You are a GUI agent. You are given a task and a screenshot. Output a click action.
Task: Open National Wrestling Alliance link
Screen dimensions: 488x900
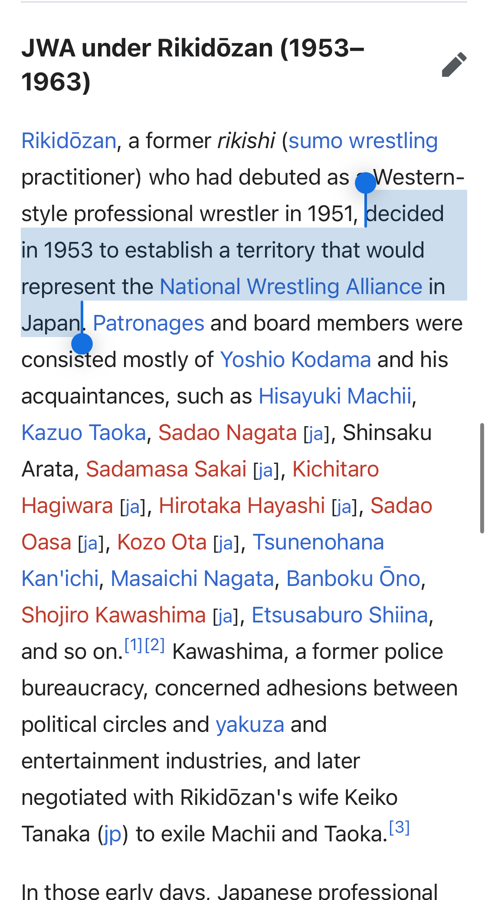[x=291, y=287]
